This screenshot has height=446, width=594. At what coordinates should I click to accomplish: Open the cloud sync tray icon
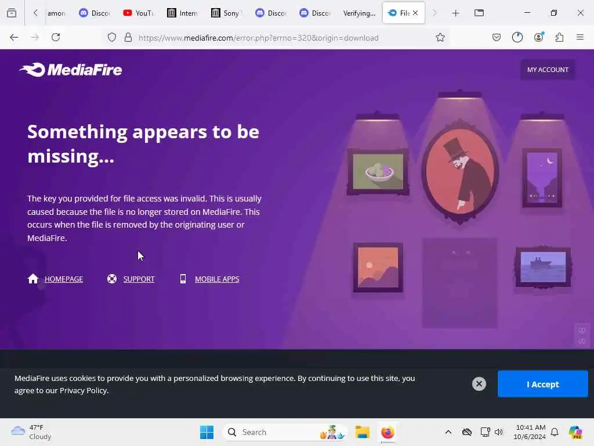467,432
